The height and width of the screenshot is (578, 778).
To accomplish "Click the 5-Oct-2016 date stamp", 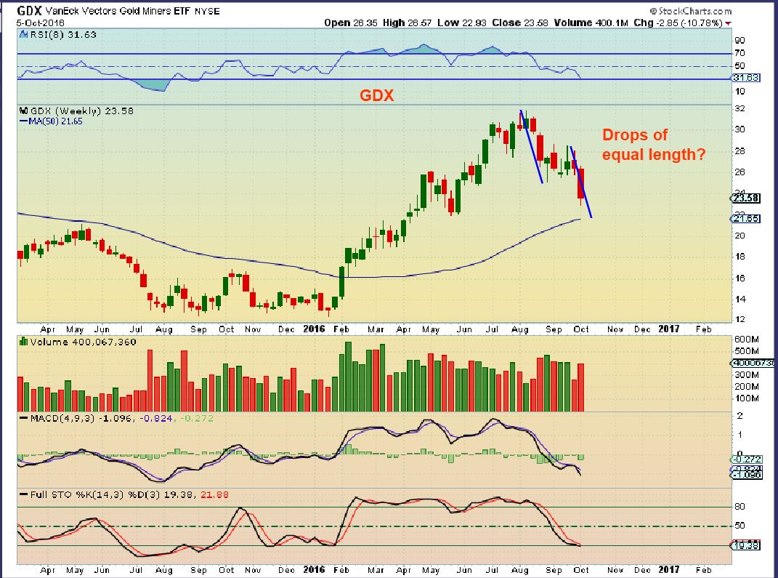I will pos(40,23).
